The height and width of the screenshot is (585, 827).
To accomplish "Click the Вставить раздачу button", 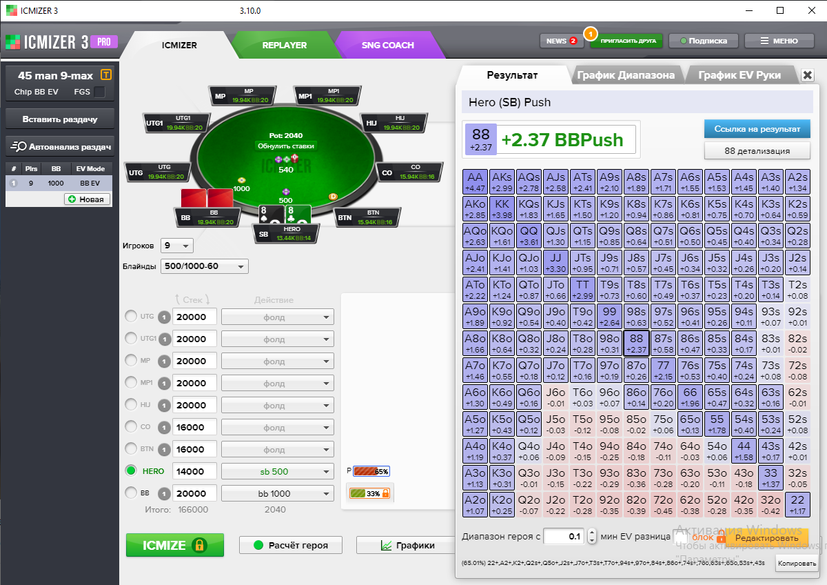I will click(x=60, y=119).
